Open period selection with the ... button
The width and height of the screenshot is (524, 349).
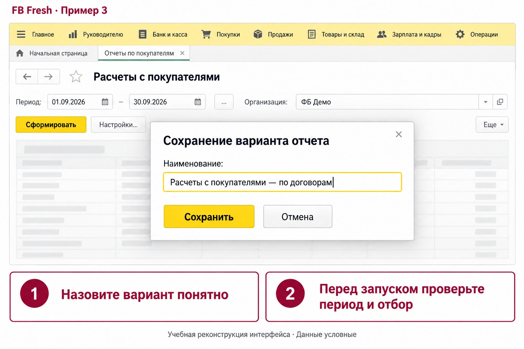tap(224, 102)
